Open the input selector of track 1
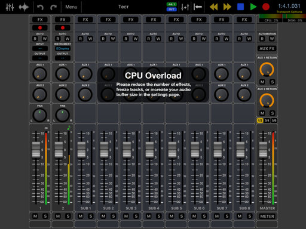The width and height of the screenshot is (306, 229). click(40, 48)
